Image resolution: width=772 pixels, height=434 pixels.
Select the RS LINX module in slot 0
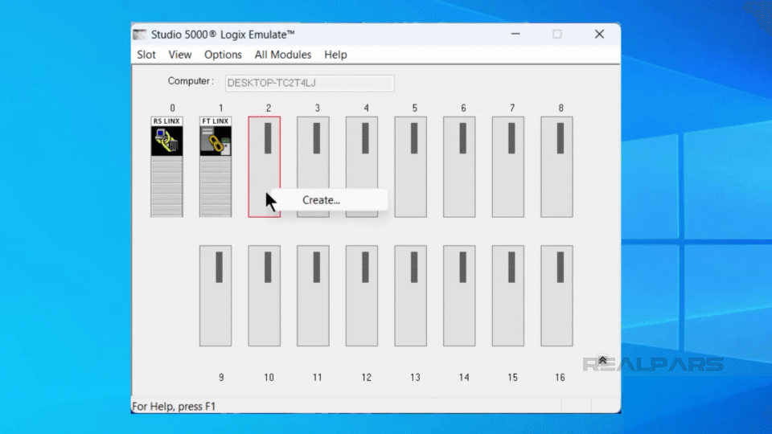(x=166, y=167)
